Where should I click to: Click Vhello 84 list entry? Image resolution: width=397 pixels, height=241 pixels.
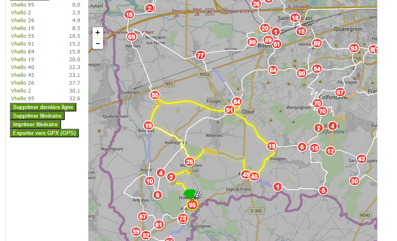point(23,51)
